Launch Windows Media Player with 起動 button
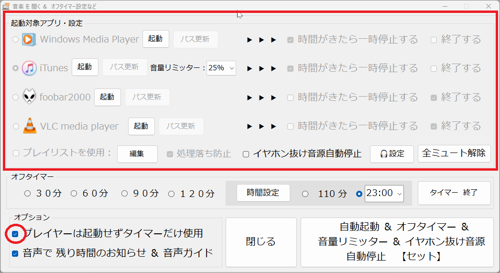 156,39
